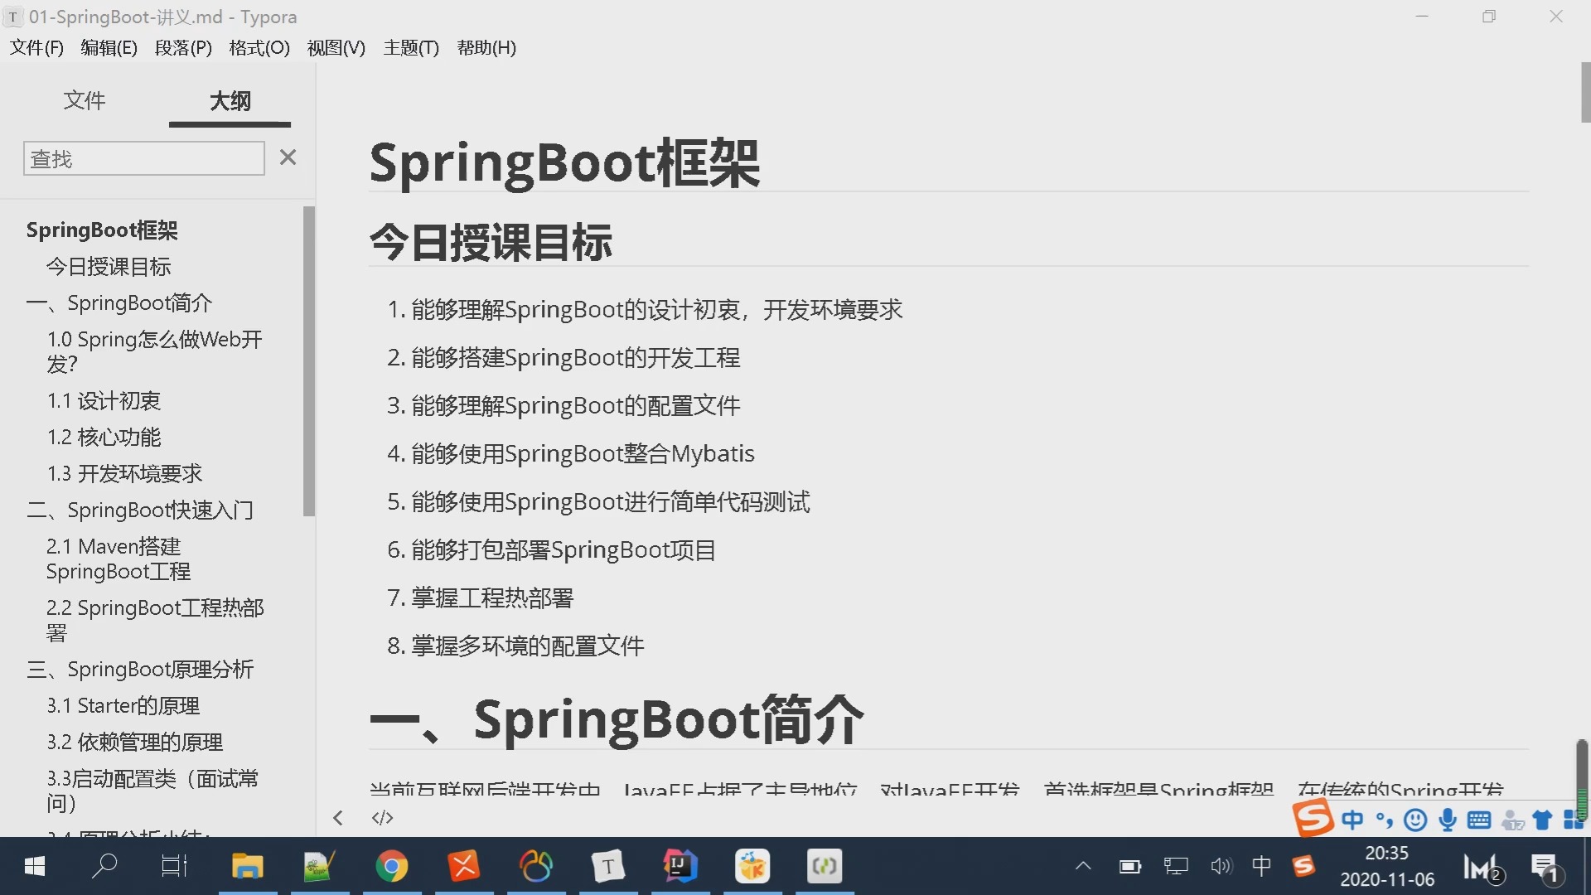Open IntelliJ IDEA from taskbar

pos(680,867)
